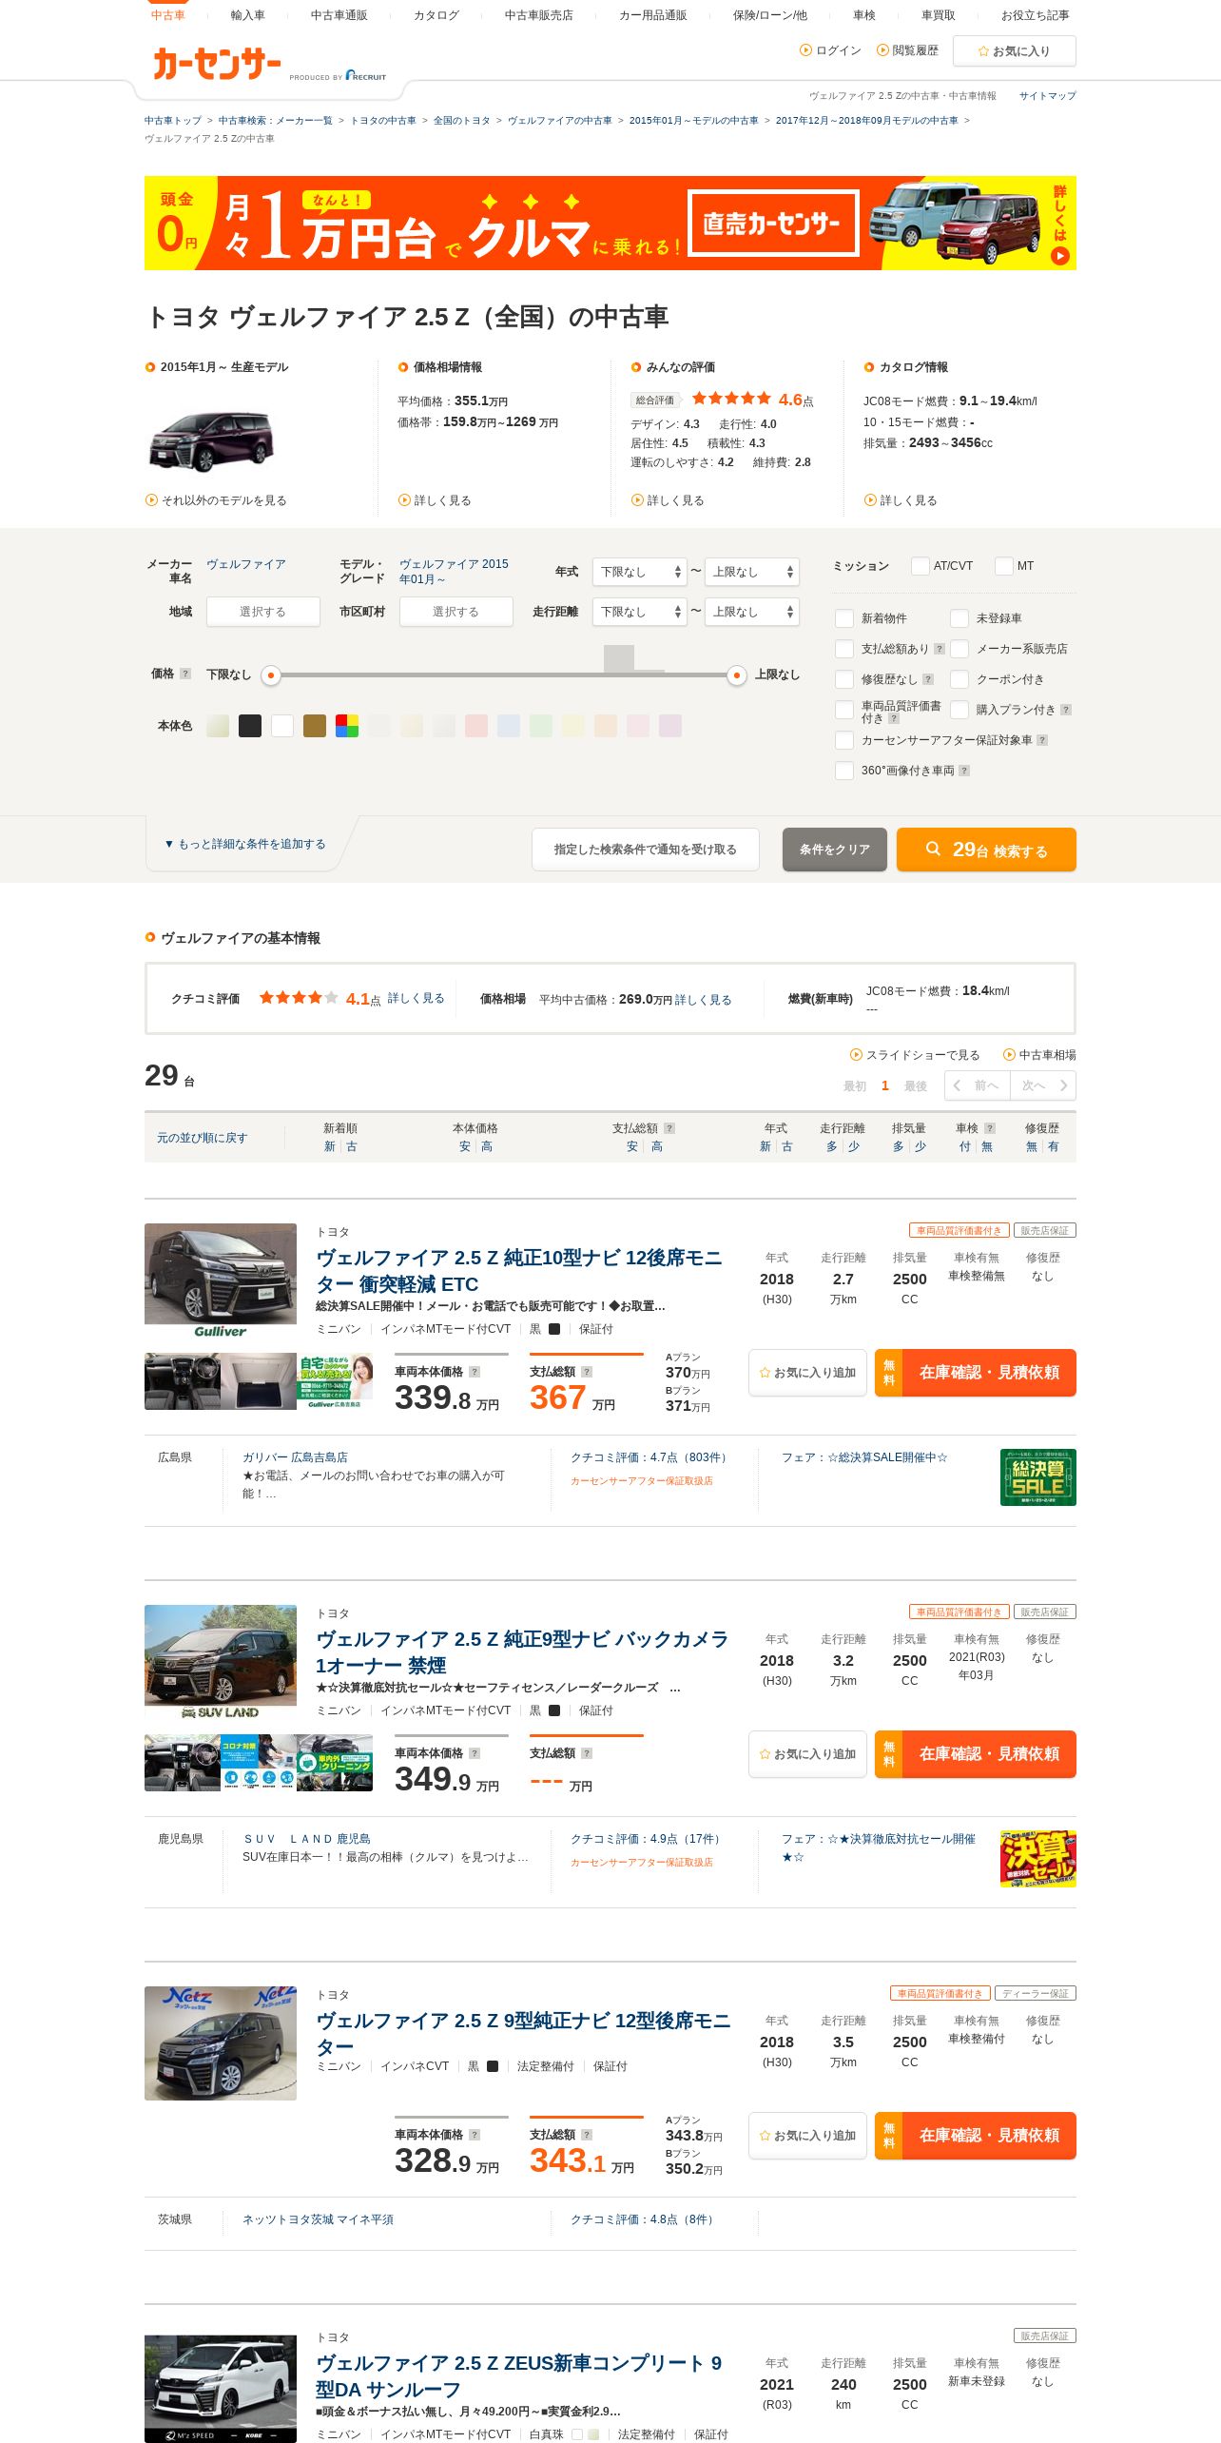Click 指定した検索条件で通知を受け取る button

coord(645,850)
